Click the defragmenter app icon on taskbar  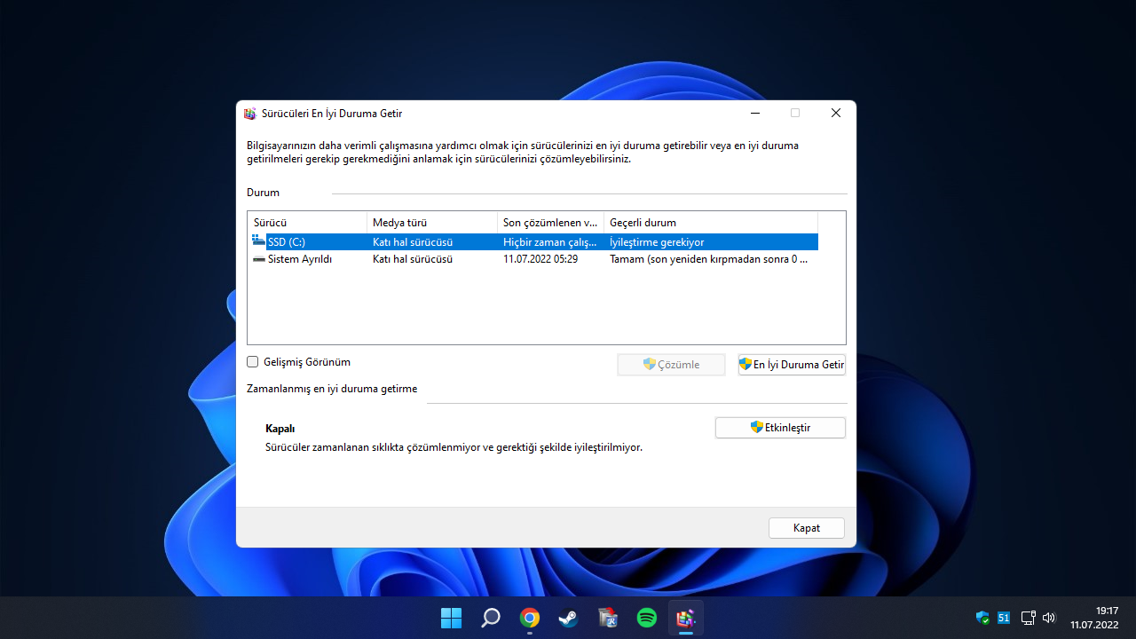686,618
